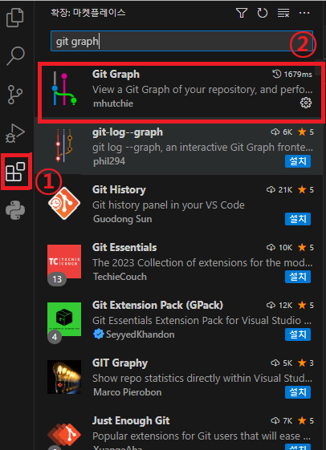Click publisher name Guodong Sun
326x450 pixels.
(122, 219)
